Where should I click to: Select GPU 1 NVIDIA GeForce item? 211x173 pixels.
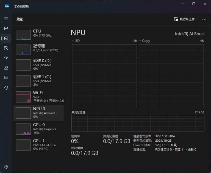39,145
